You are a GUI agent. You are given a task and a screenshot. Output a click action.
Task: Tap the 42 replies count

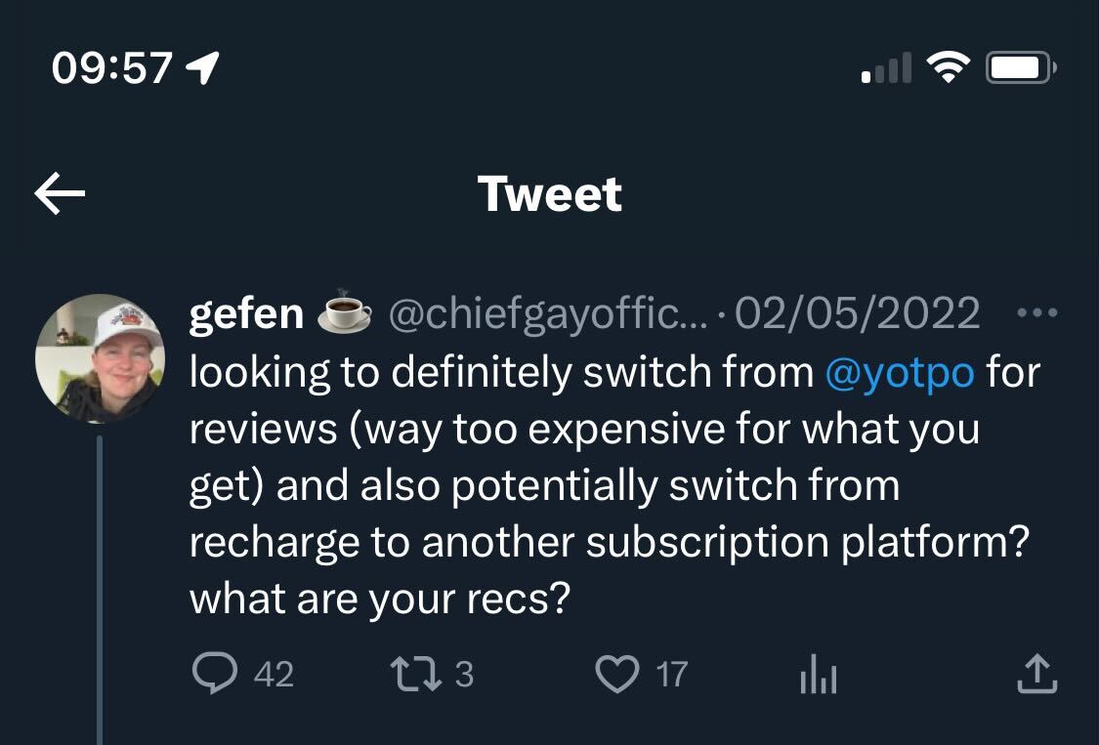pyautogui.click(x=274, y=674)
